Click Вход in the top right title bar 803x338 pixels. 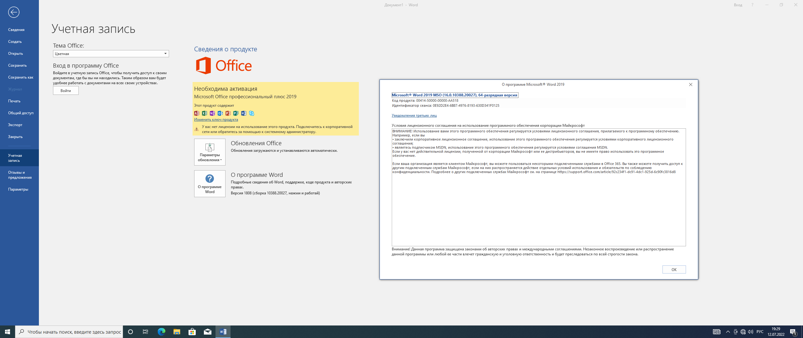tap(738, 5)
